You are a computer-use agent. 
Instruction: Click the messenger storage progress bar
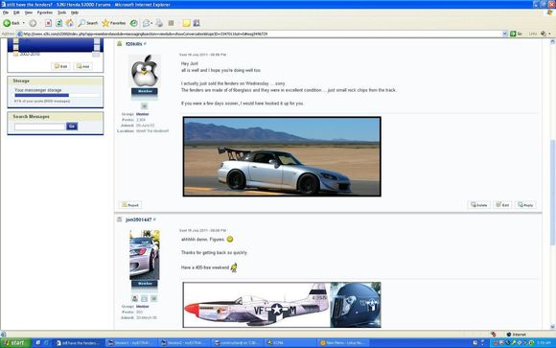coord(58,96)
